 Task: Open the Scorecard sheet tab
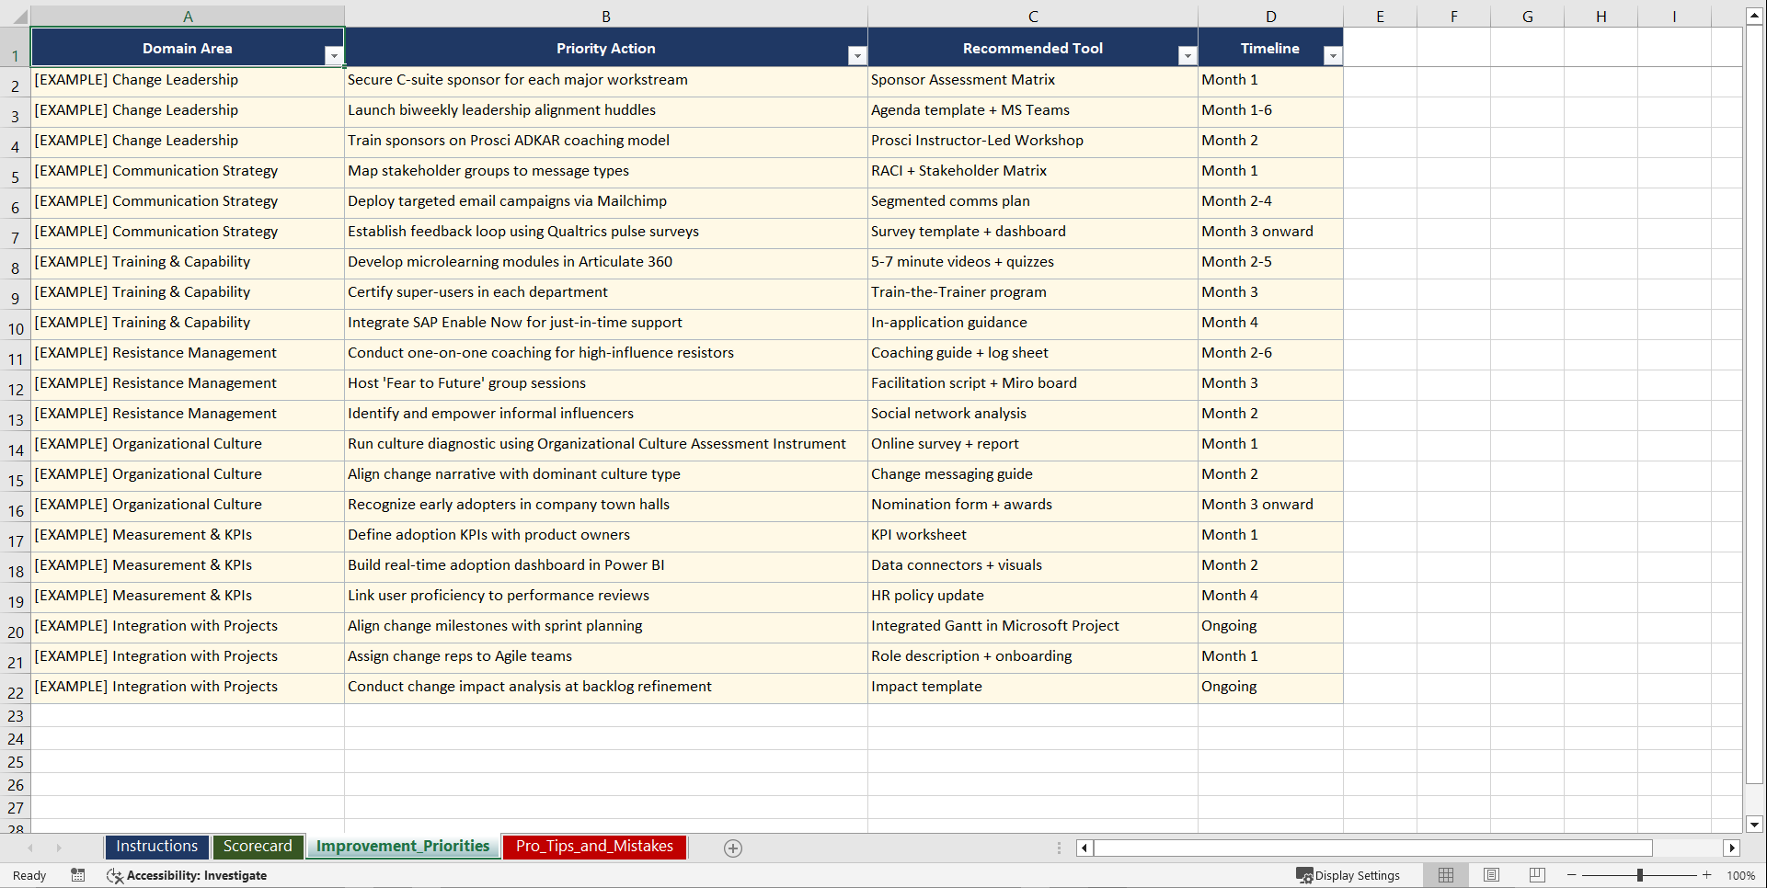click(x=258, y=846)
